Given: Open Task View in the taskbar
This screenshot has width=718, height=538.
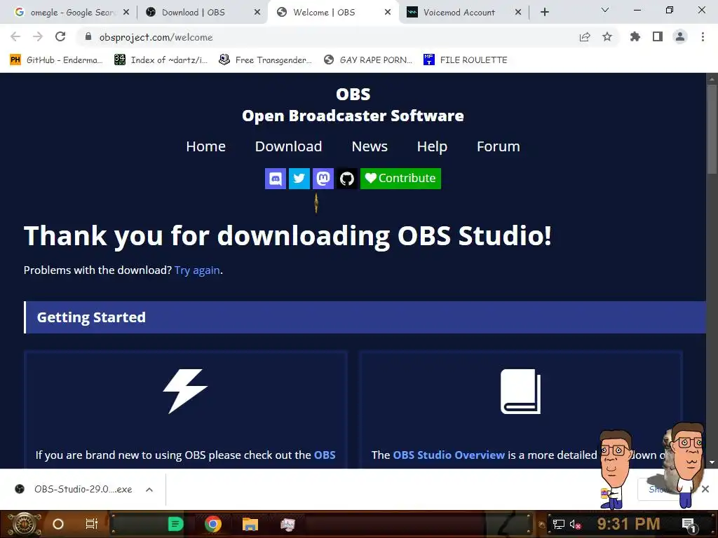Looking at the screenshot, I should (x=92, y=524).
